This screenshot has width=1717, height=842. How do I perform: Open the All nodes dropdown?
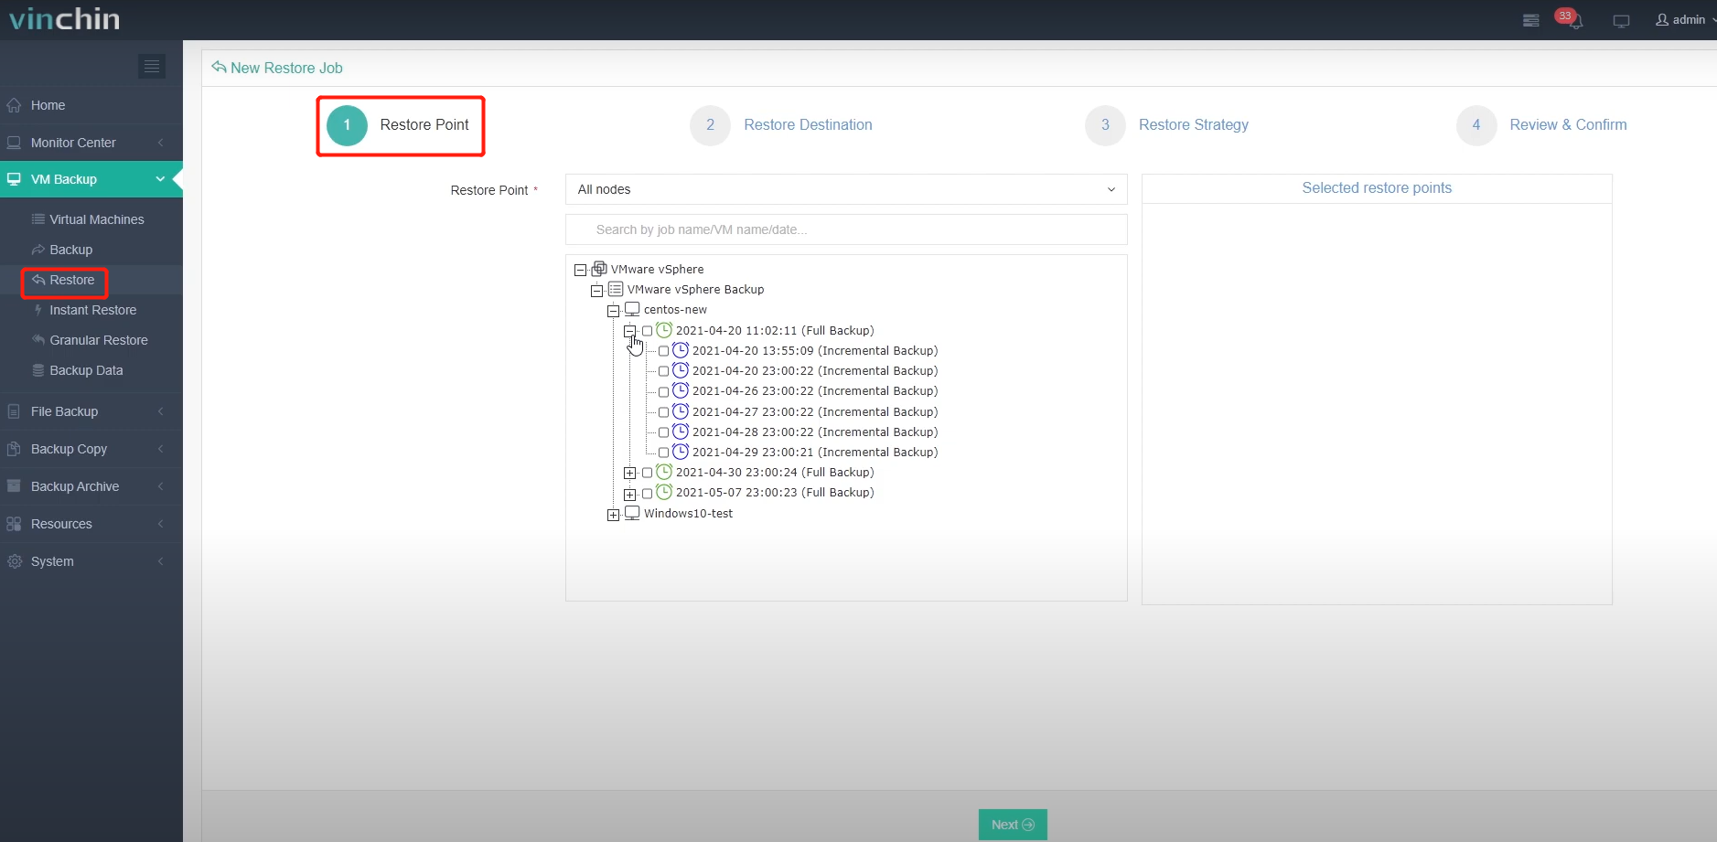point(845,189)
